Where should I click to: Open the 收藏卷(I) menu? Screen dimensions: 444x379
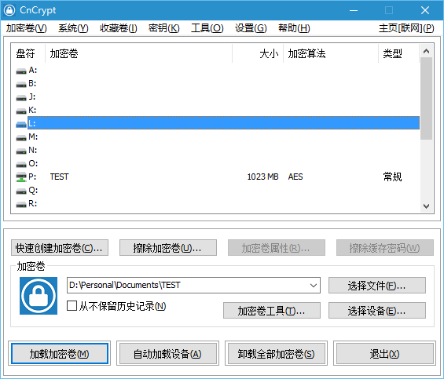[119, 28]
